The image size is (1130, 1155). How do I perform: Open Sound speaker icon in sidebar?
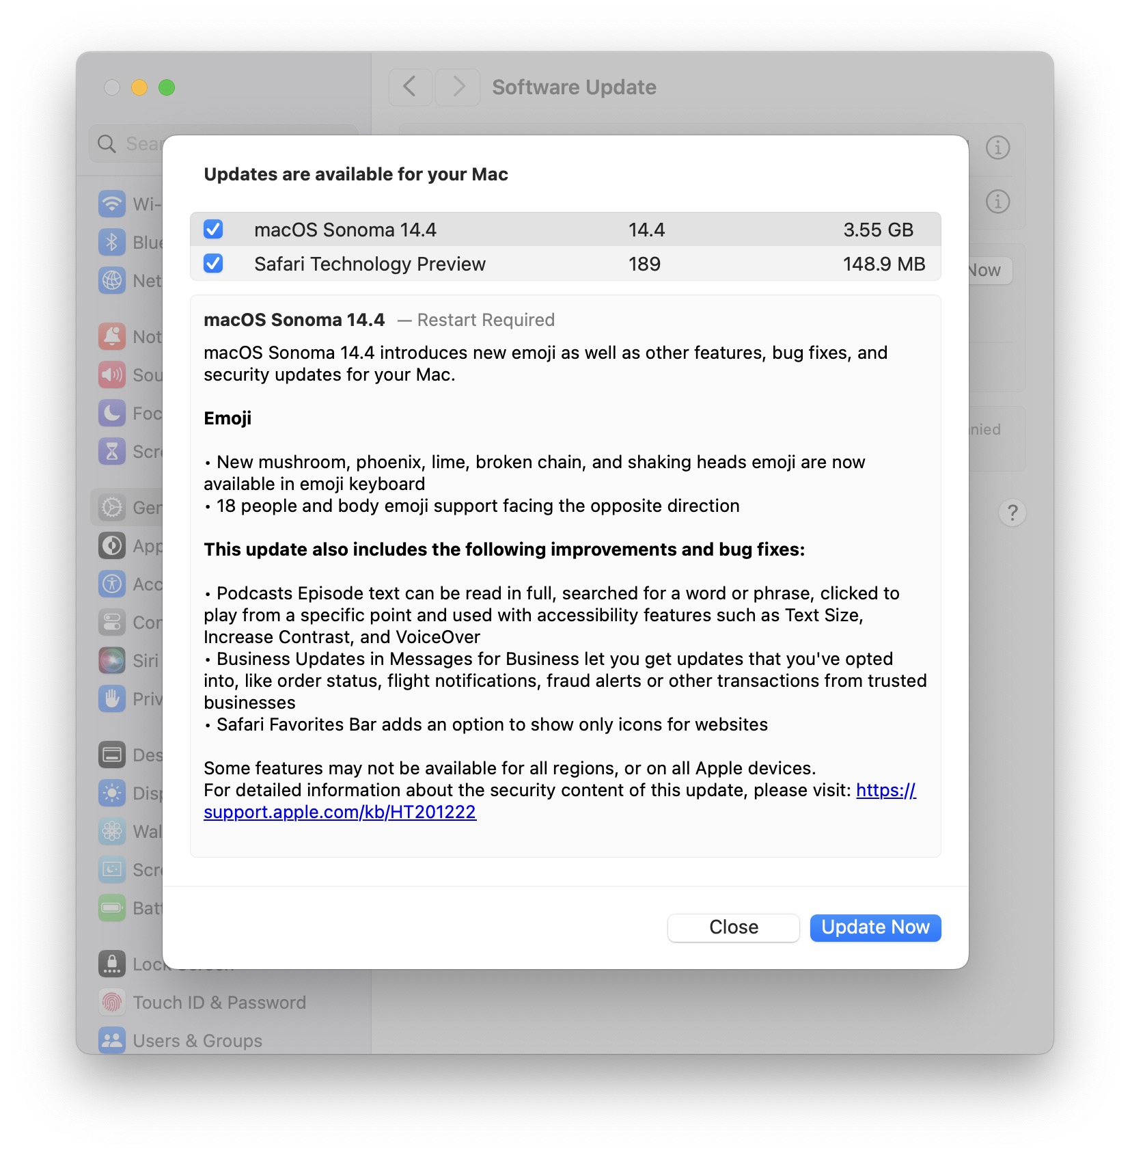[x=112, y=375]
